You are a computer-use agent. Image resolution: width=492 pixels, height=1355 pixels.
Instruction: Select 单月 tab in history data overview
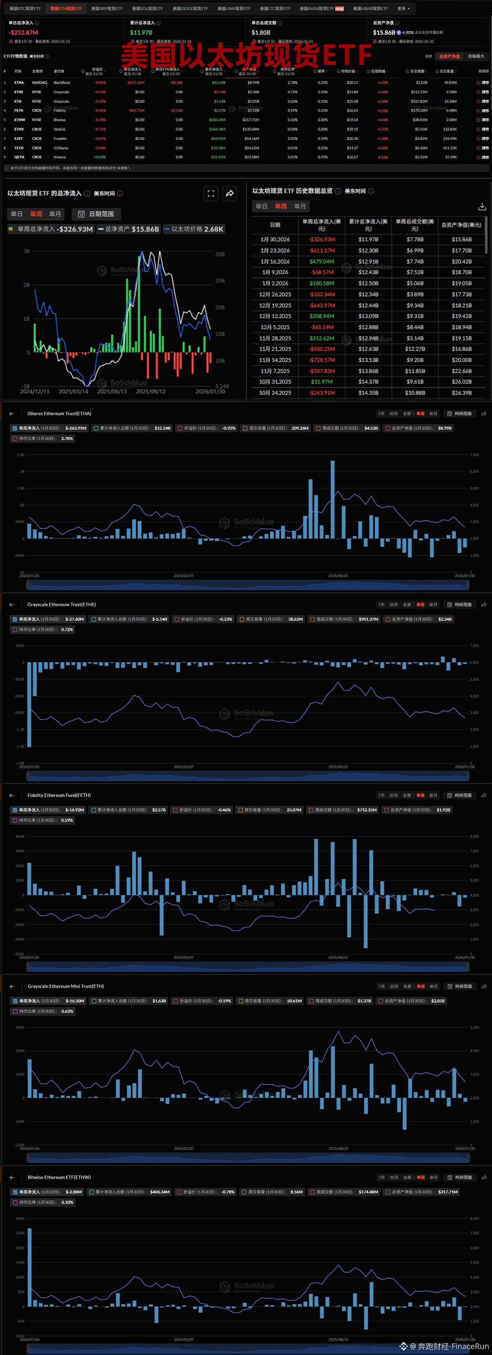point(300,206)
